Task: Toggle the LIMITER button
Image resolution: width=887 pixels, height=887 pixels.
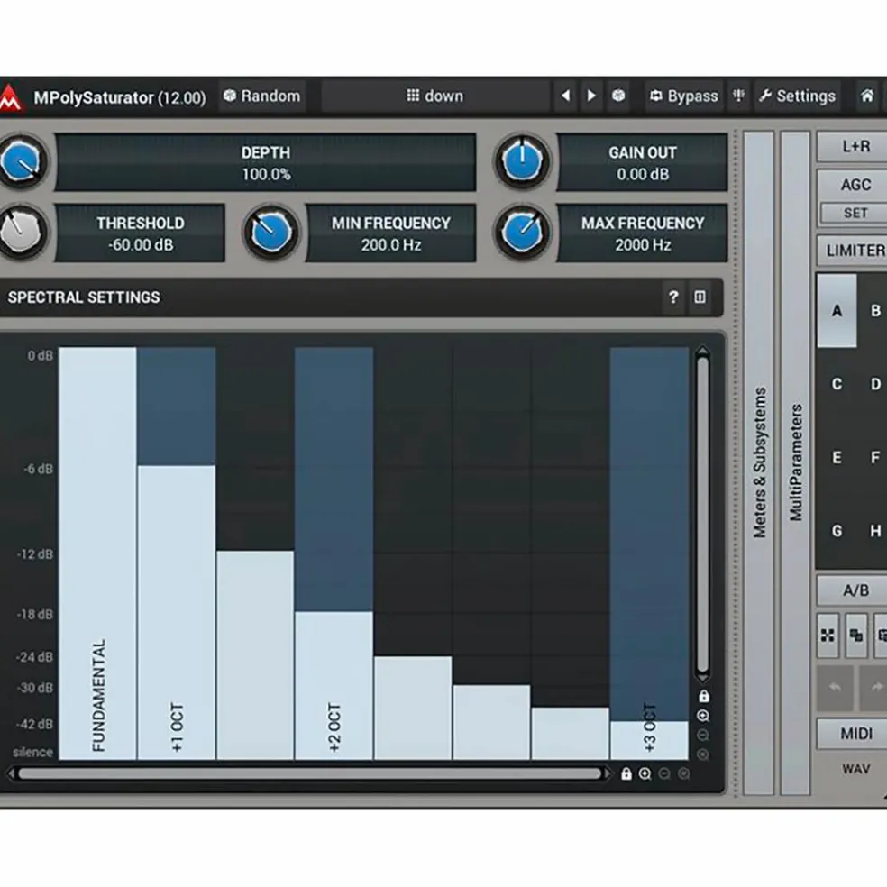Action: pos(853,251)
